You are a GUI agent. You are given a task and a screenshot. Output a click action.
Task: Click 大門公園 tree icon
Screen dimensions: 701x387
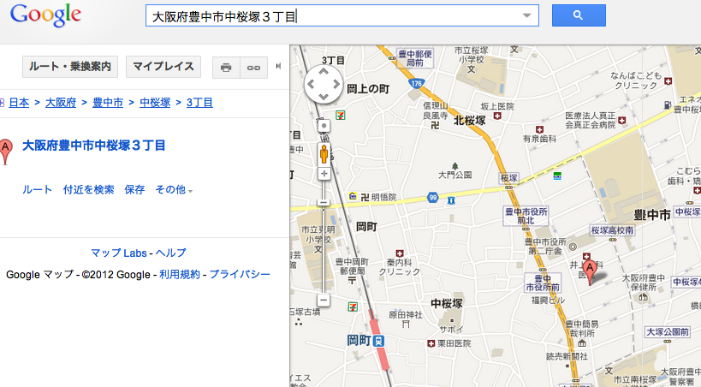[455, 166]
